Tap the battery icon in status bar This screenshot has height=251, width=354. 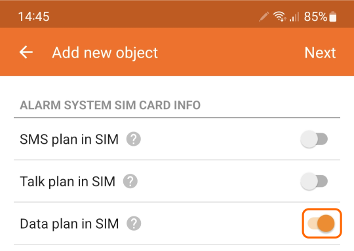(333, 16)
